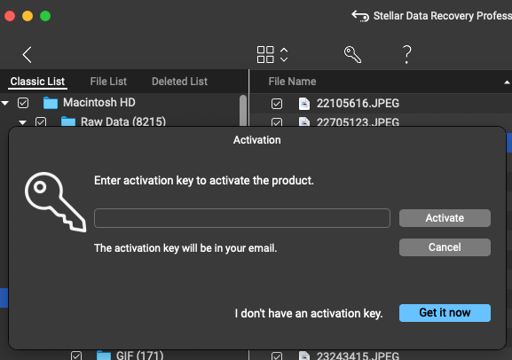Open help with the question mark icon
The image size is (512, 360).
coord(407,54)
